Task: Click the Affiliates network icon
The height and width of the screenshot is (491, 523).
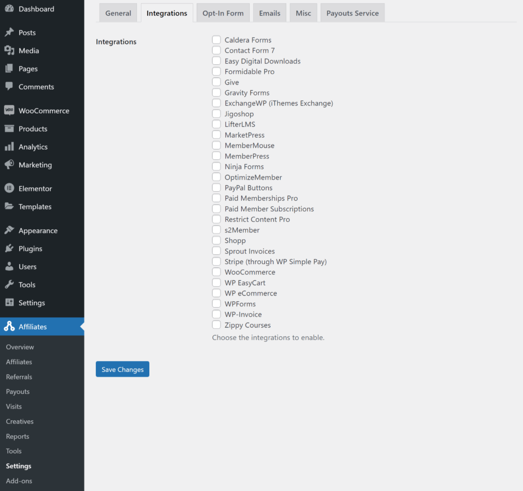Action: 9,326
